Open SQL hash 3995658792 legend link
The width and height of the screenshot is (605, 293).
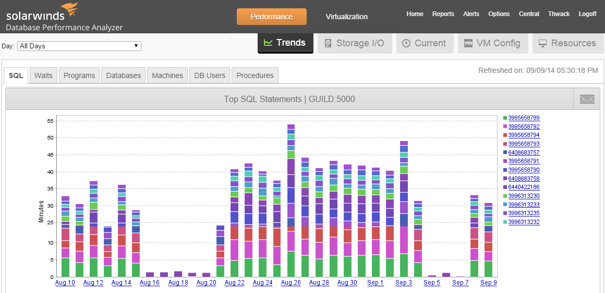point(524,126)
